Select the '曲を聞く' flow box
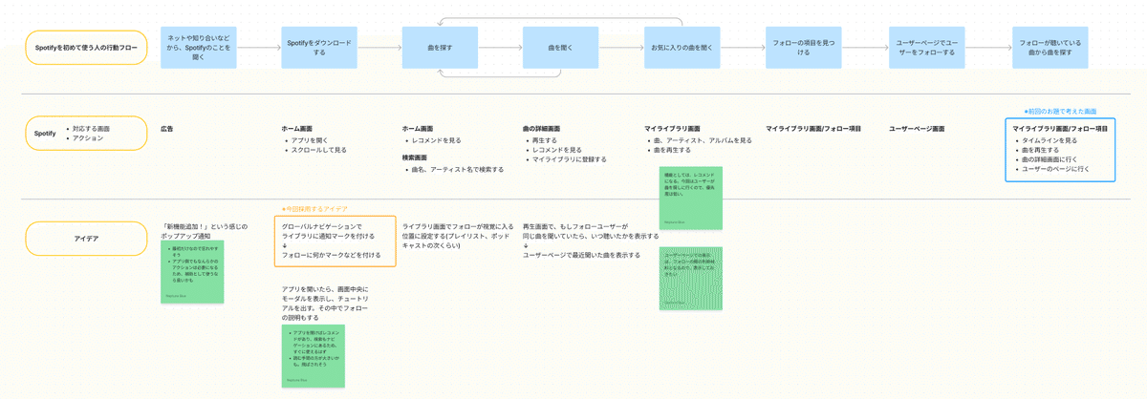1147x399 pixels. pos(560,47)
